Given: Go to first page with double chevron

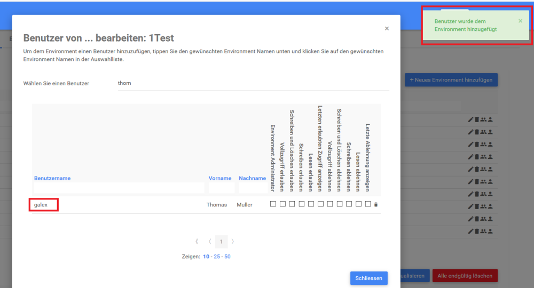Looking at the screenshot, I should tap(197, 242).
